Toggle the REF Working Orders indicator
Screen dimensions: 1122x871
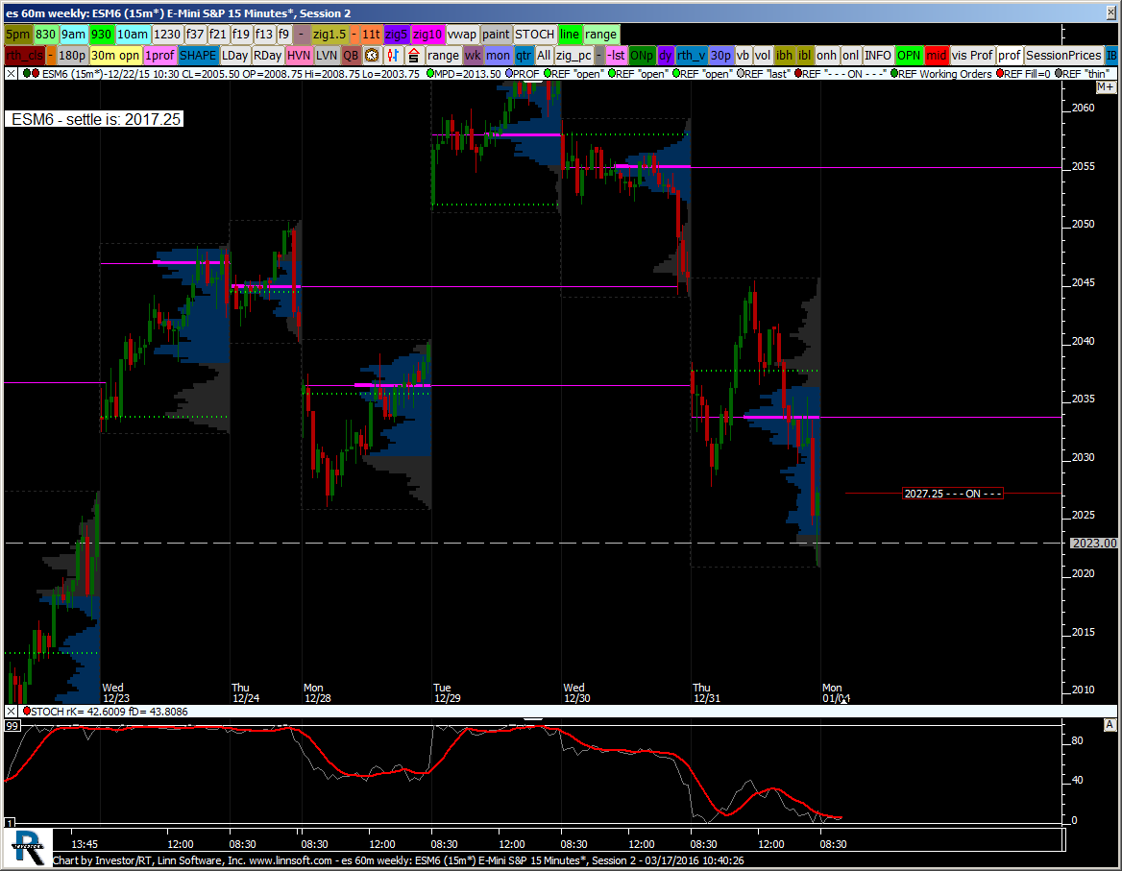point(939,73)
